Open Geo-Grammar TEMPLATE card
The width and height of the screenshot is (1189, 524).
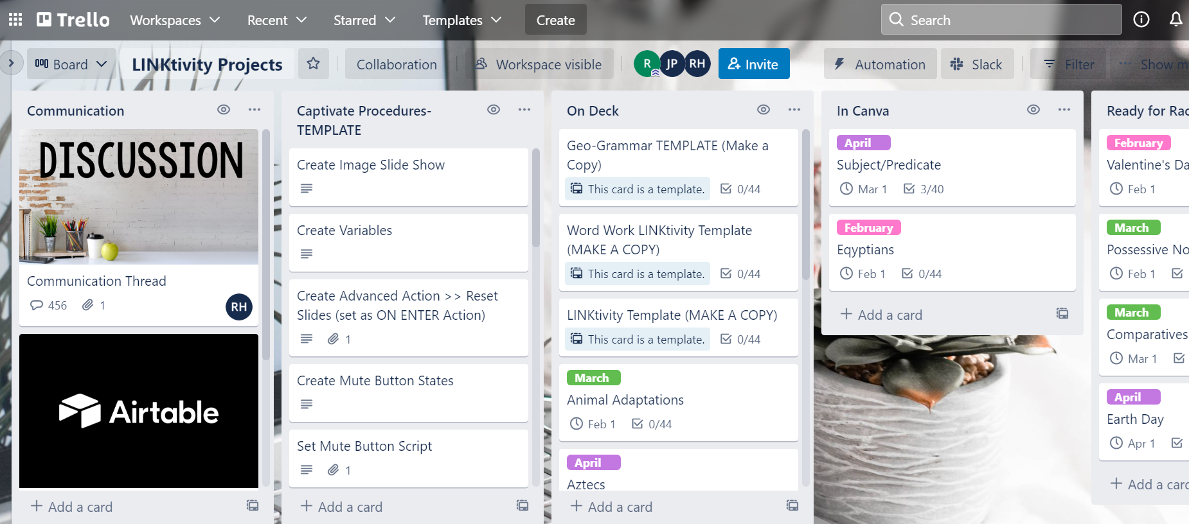[x=679, y=167]
